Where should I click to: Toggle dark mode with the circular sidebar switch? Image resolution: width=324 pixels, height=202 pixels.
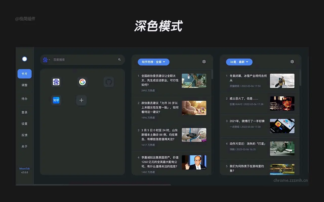click(x=24, y=59)
